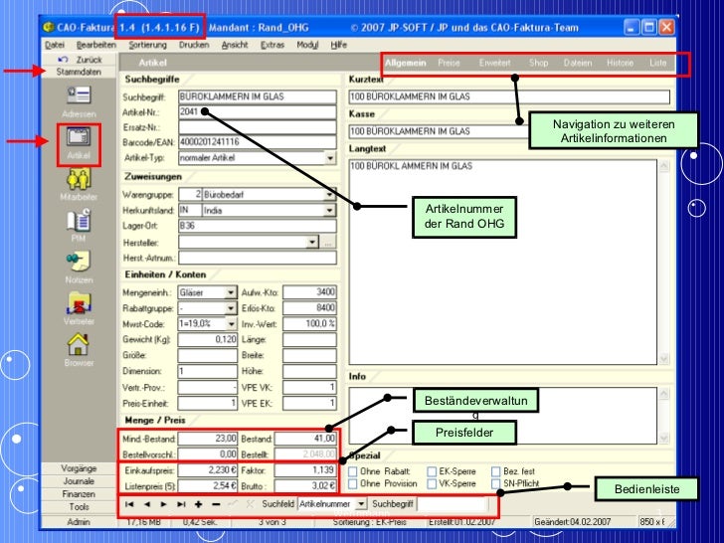The width and height of the screenshot is (724, 543).
Task: Toggle Bez. fest checkbox
Action: [x=496, y=471]
